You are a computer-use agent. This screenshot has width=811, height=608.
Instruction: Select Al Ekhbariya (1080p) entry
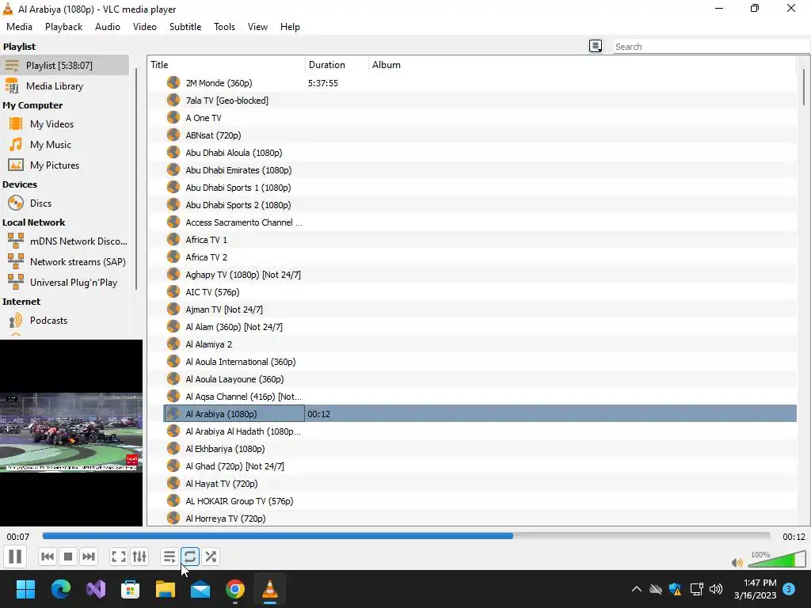click(x=480, y=449)
